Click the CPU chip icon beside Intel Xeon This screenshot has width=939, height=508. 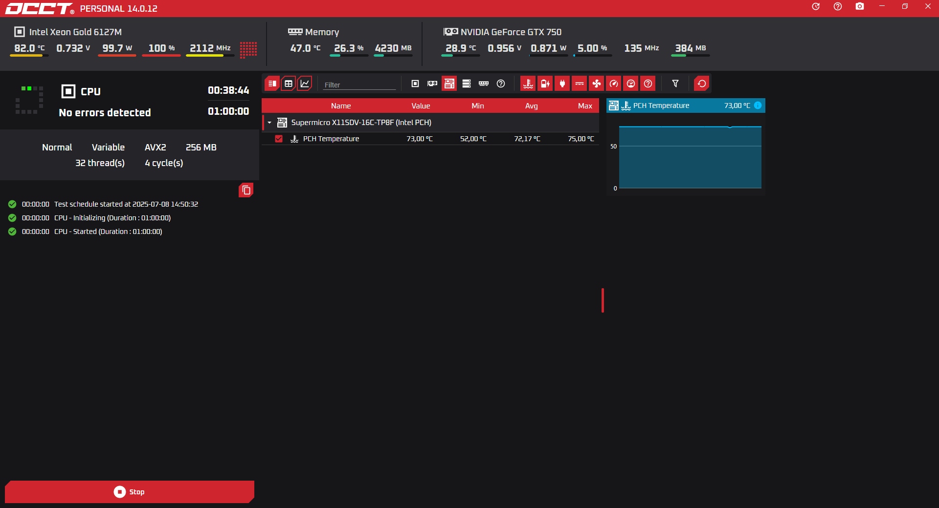click(x=20, y=32)
